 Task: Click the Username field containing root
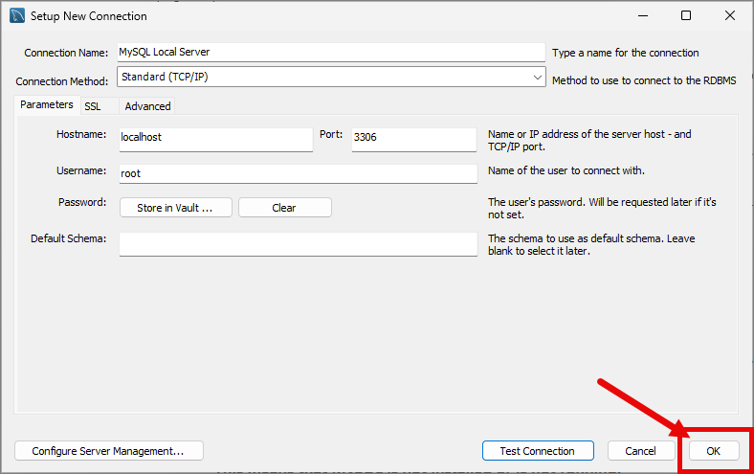coord(299,173)
